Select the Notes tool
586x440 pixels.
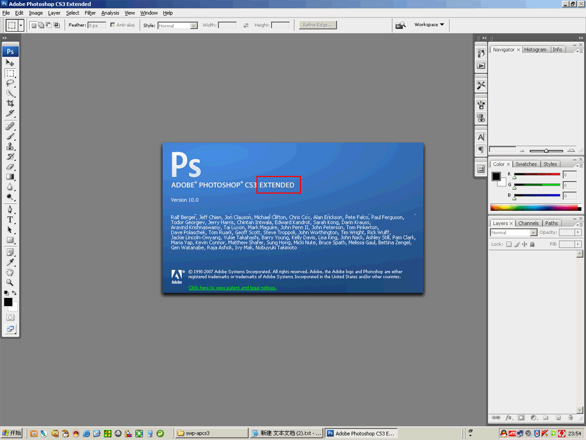(10, 253)
